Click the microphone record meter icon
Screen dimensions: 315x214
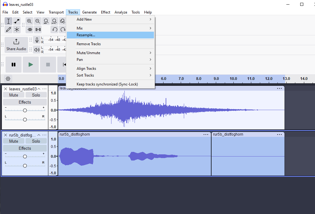[x=37, y=40]
